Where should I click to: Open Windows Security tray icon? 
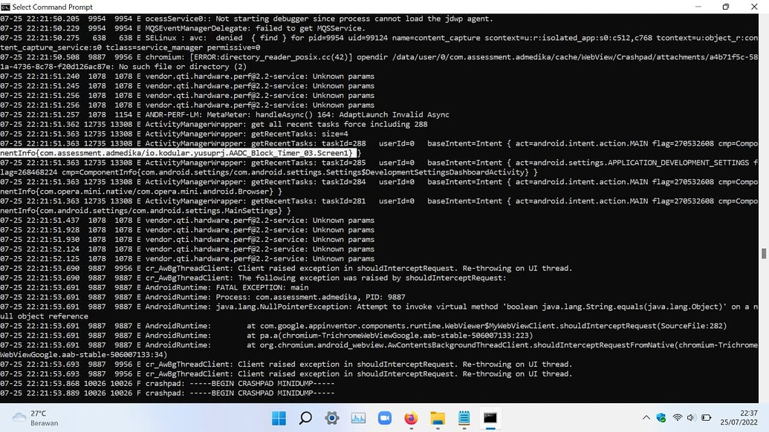661,418
